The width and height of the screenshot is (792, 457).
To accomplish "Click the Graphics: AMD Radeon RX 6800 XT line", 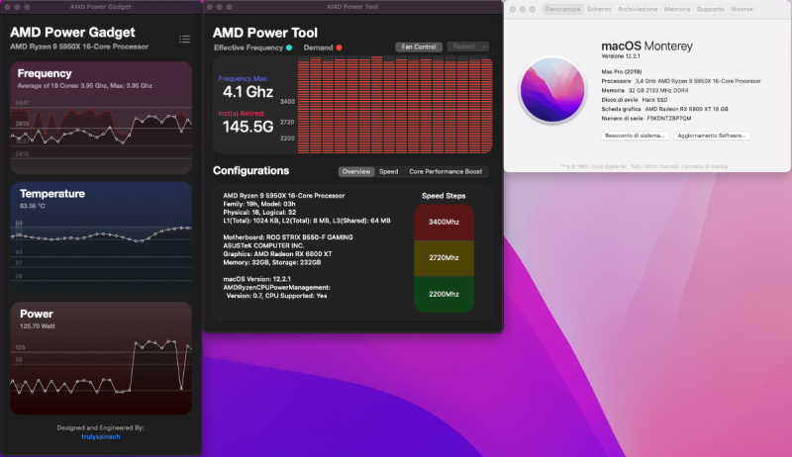I will pos(277,253).
